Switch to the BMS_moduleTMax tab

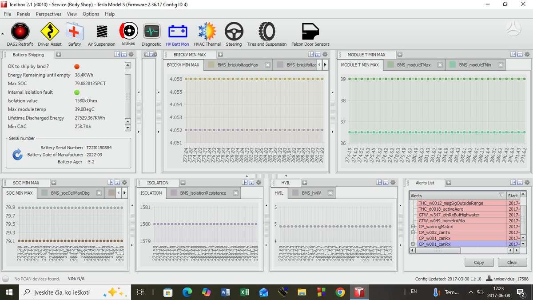coord(415,65)
